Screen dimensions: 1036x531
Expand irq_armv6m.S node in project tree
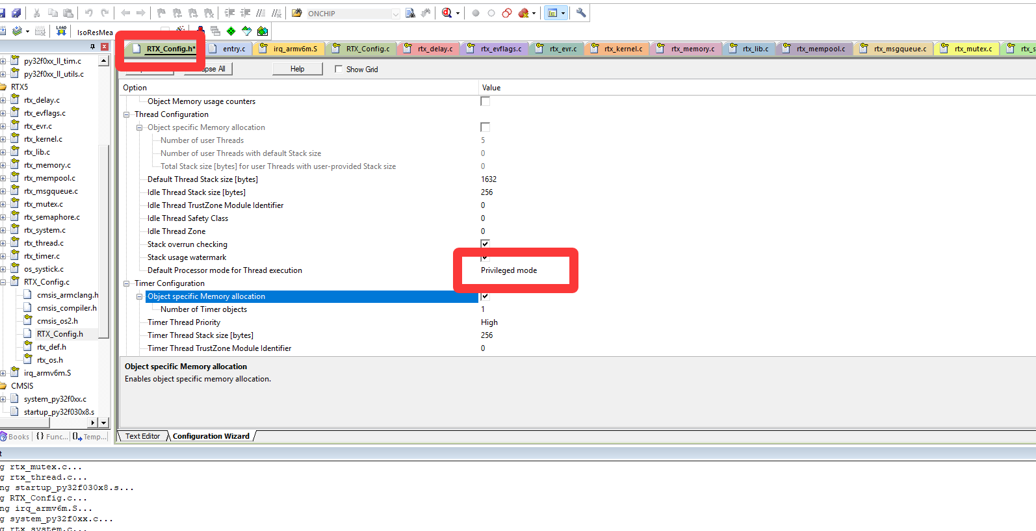point(3,373)
